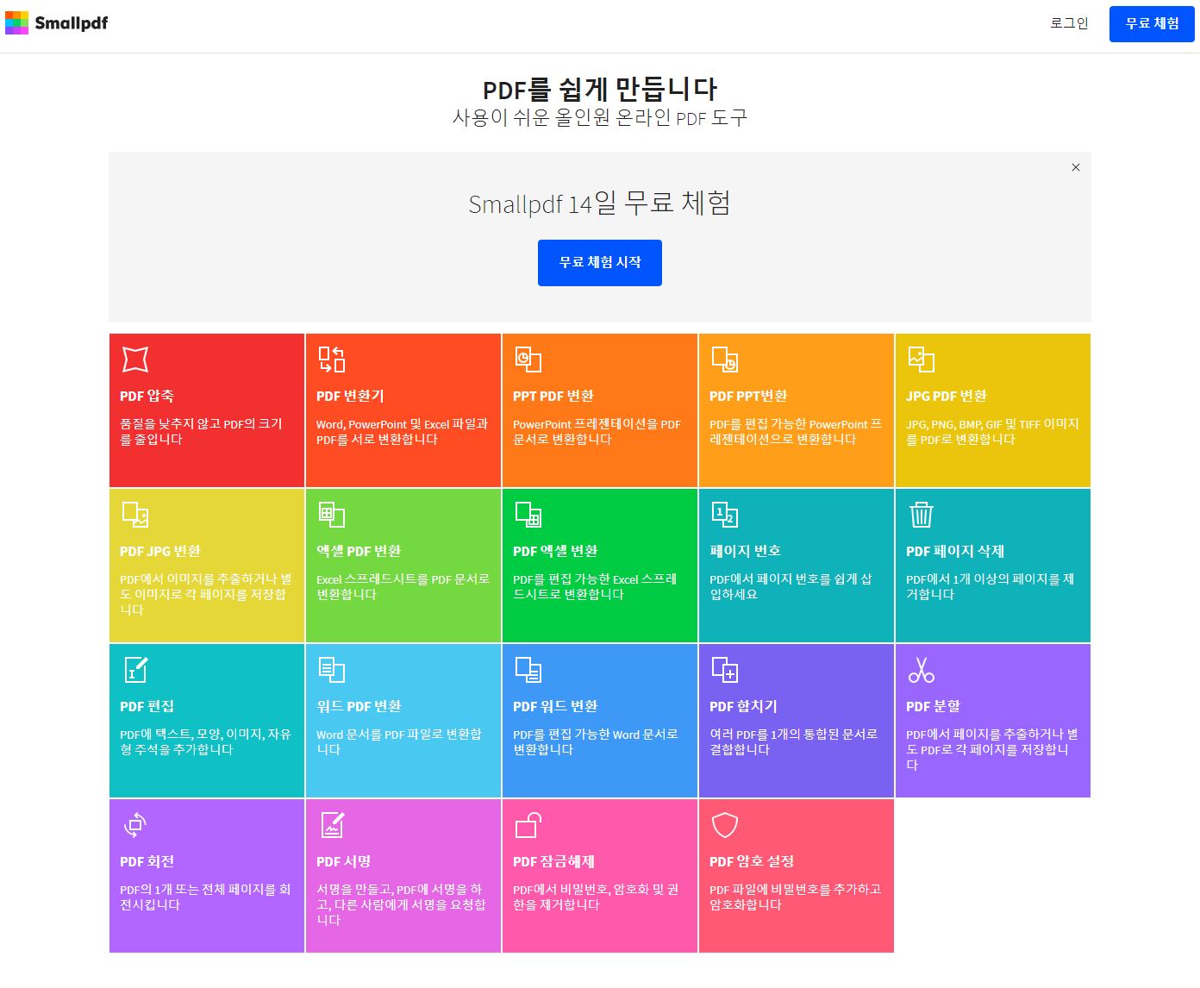Screen dimensions: 1200x988
Task: Click the PDF 변환기 converter icon
Action: (x=332, y=360)
